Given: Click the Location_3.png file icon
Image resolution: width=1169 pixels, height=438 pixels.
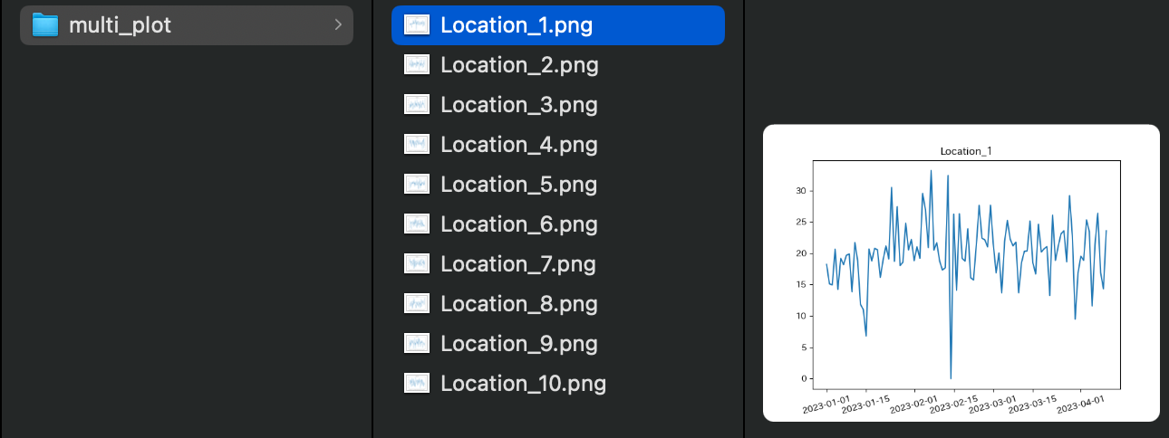Looking at the screenshot, I should coord(416,105).
